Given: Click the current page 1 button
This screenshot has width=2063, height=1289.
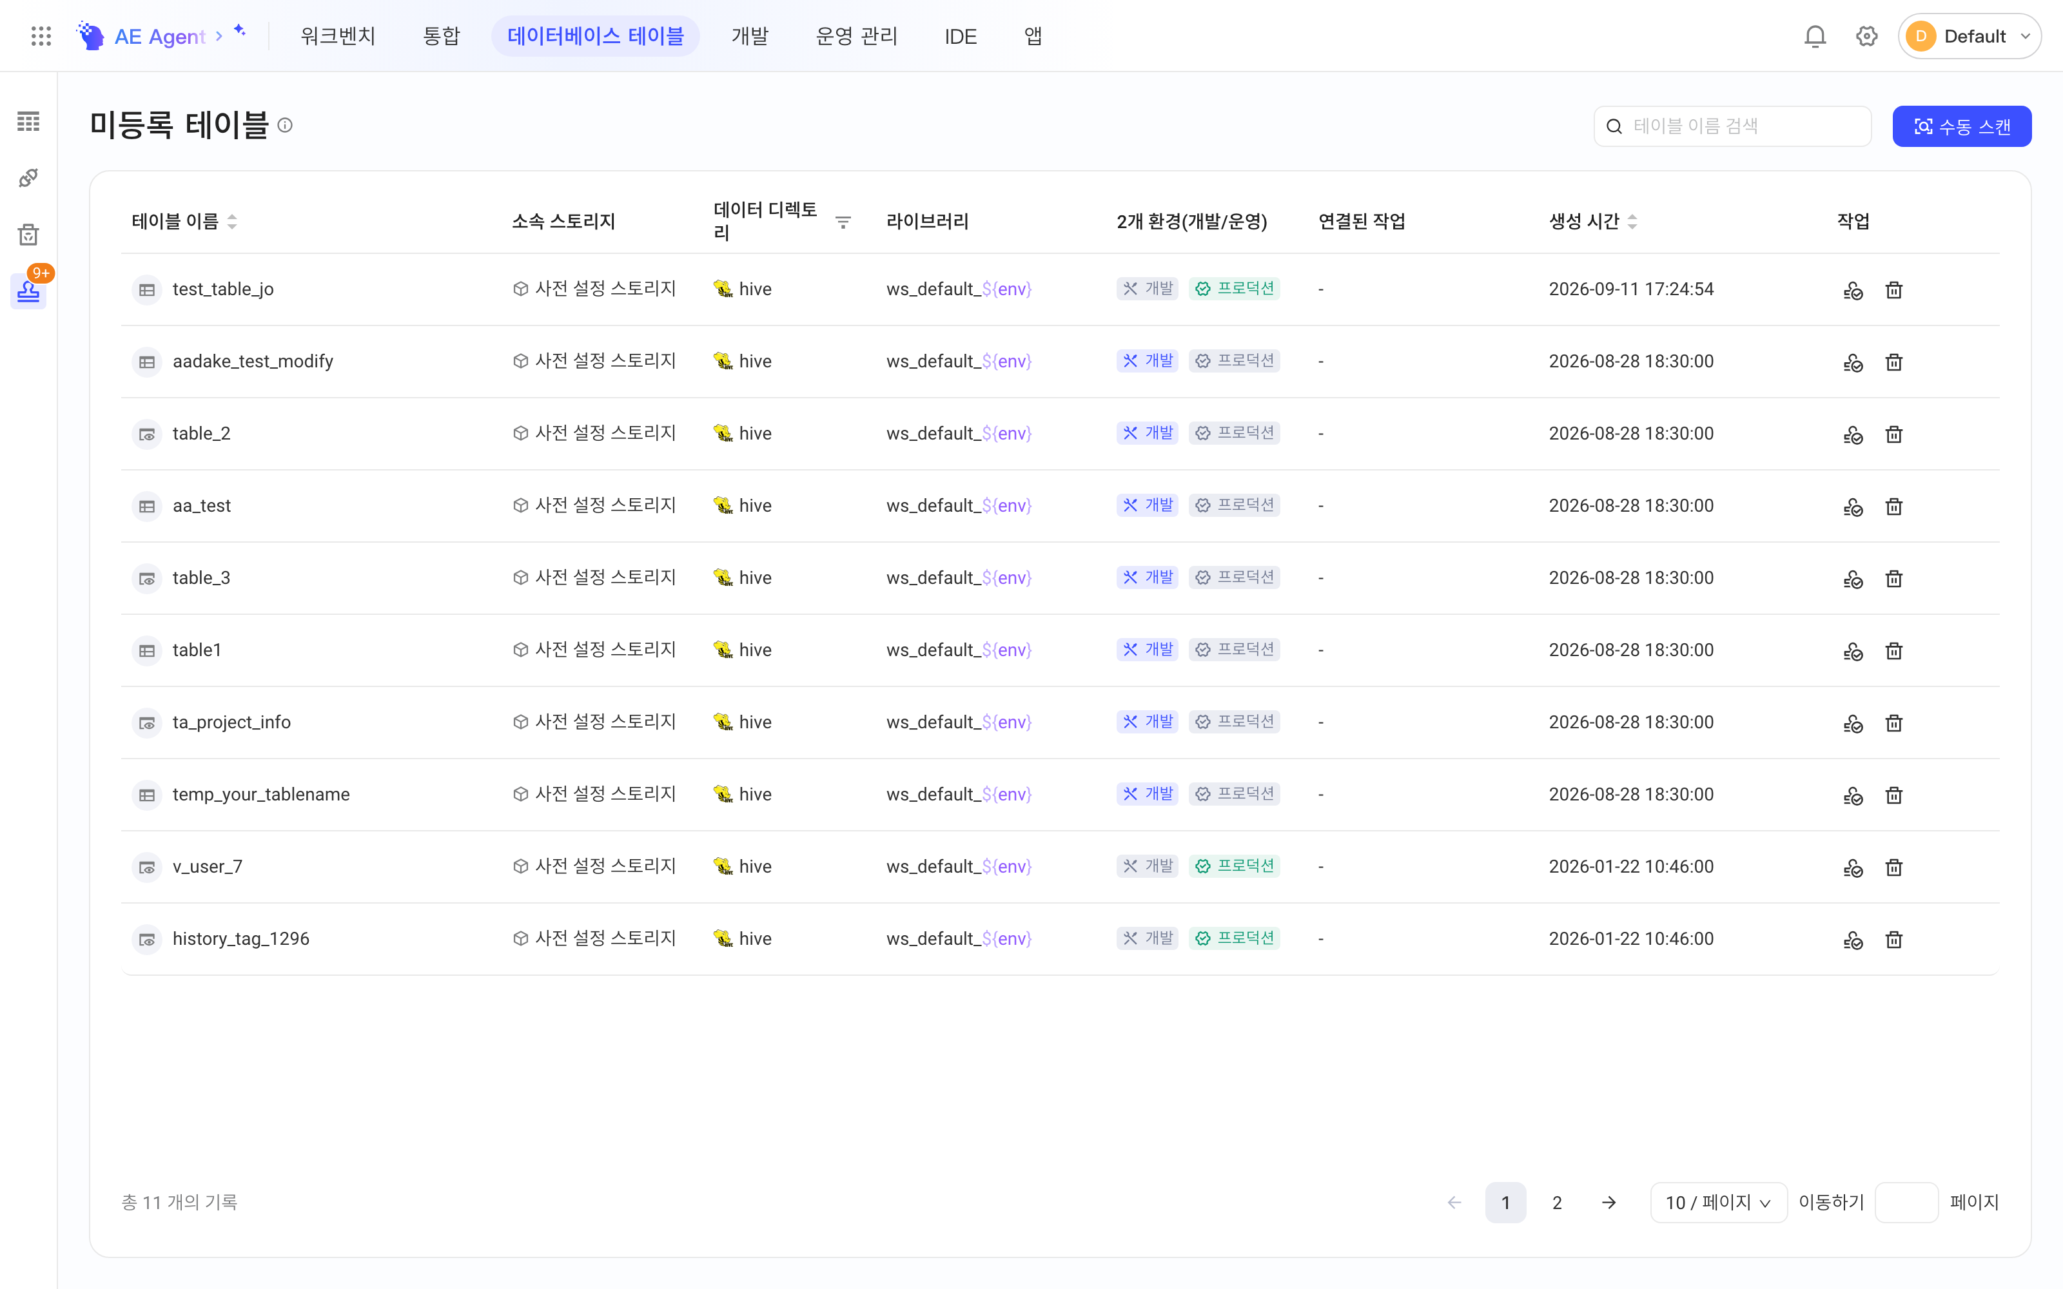Looking at the screenshot, I should (x=1505, y=1202).
